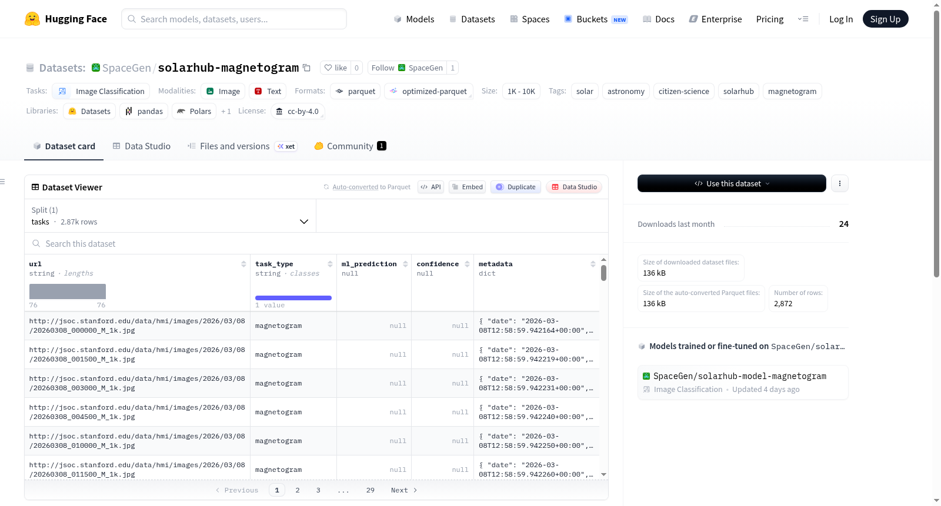Go to Spaces in top navigation

[529, 19]
